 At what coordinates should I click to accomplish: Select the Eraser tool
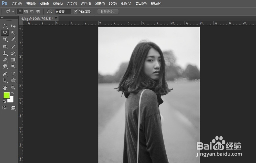coord(5,60)
